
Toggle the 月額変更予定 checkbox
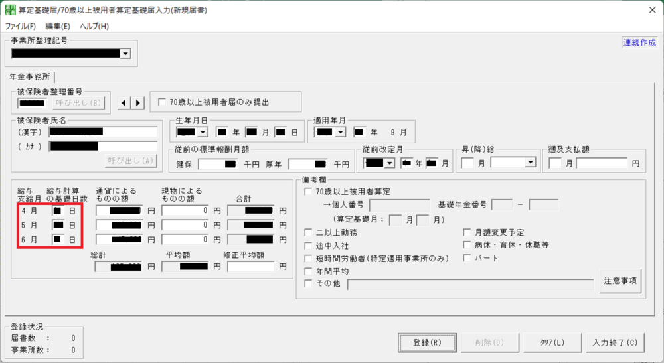(x=467, y=232)
